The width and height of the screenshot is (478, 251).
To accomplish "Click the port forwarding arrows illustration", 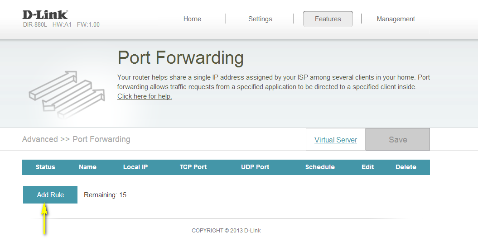I will pos(66,94).
